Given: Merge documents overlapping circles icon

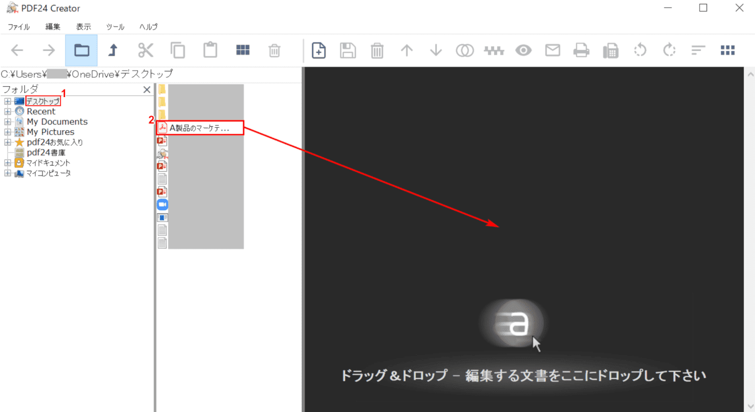Looking at the screenshot, I should (x=465, y=50).
